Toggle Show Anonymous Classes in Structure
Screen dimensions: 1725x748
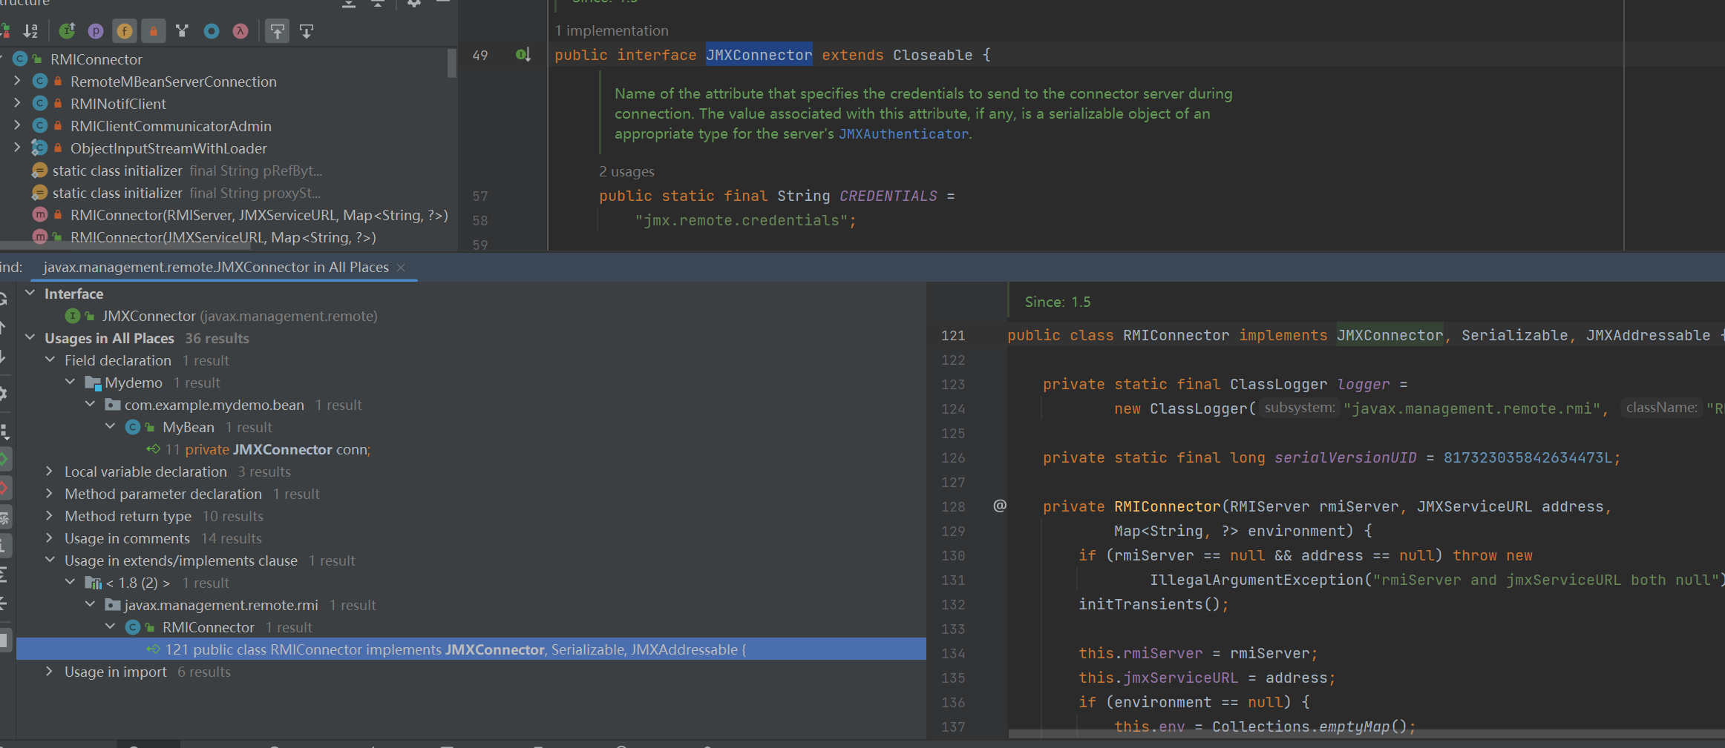coord(183,31)
